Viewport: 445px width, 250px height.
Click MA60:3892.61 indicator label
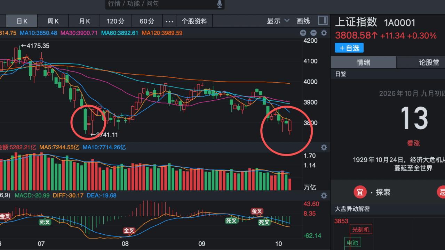click(120, 33)
